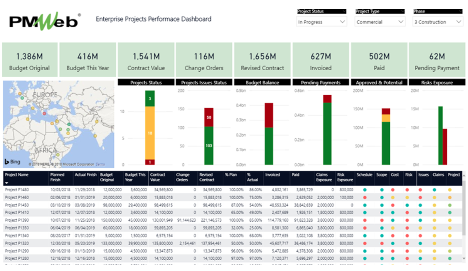The image size is (468, 271).
Task: Open the Project Type dropdown showing Commercial
Action: point(380,22)
